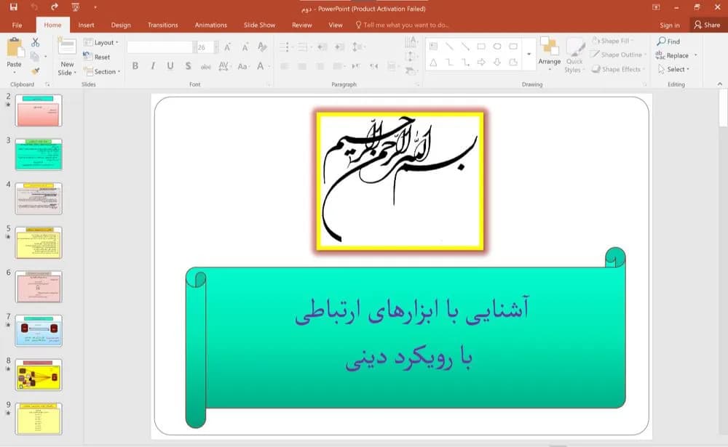Collapse the ribbon with the small arrow
The image size is (728, 447).
(720, 84)
